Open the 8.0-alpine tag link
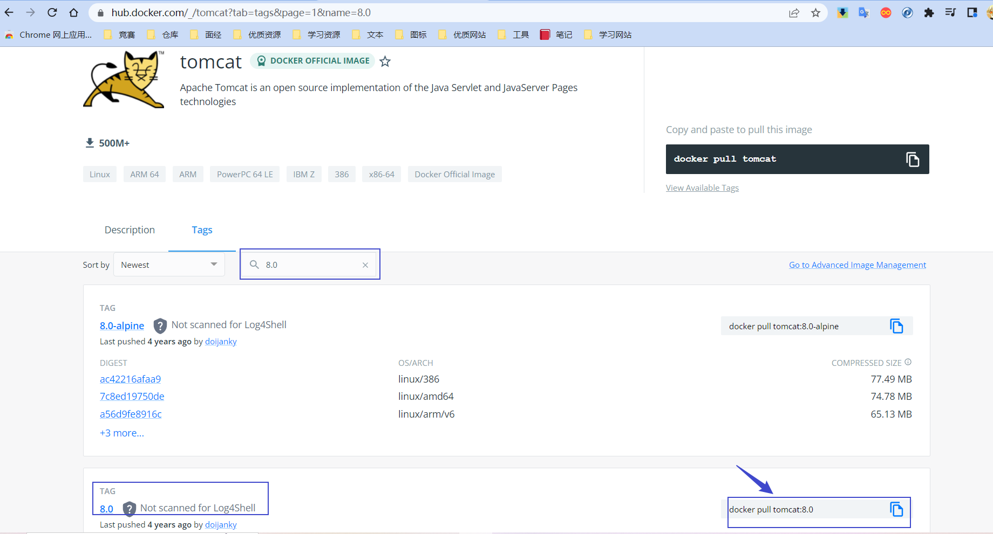 point(122,326)
